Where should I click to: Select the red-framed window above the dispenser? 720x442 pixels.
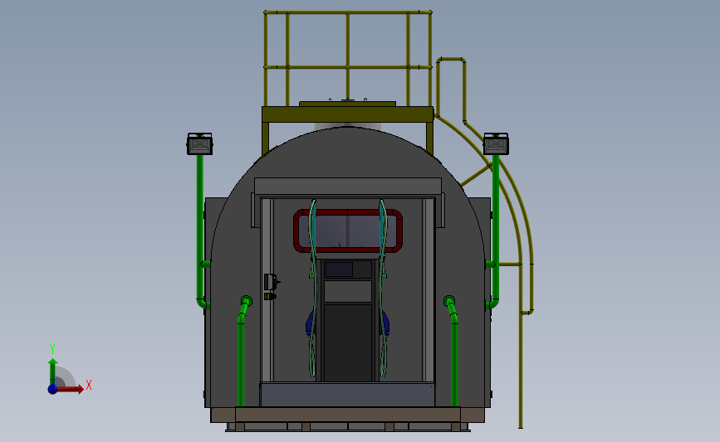click(x=348, y=231)
